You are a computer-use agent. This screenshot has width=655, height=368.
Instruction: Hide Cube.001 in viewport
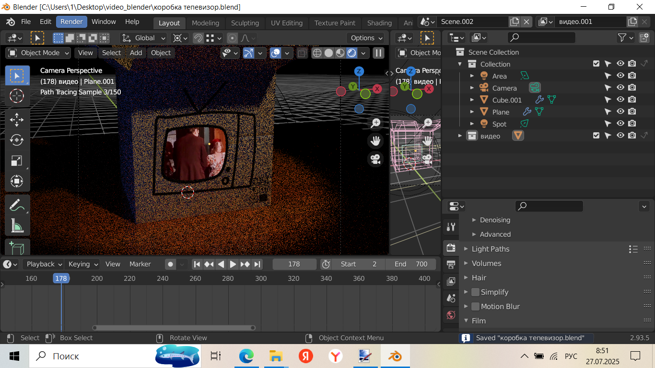tap(620, 100)
